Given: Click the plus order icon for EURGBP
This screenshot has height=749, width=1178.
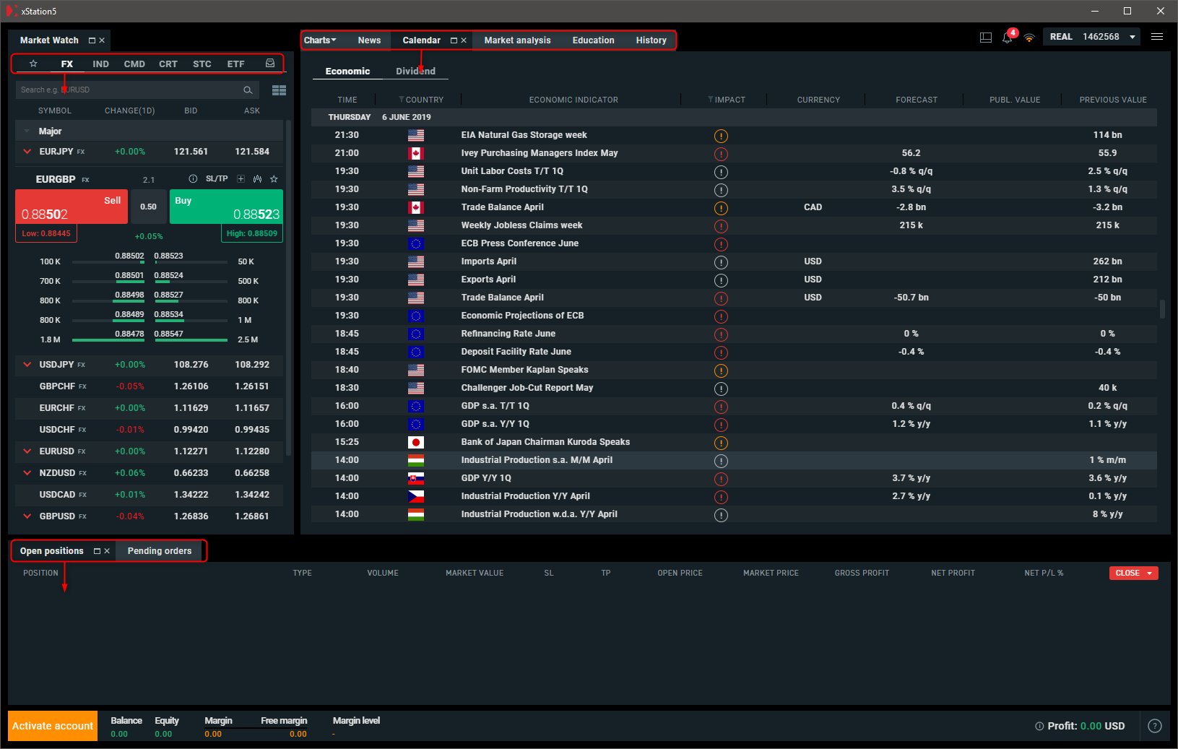Looking at the screenshot, I should pyautogui.click(x=241, y=178).
